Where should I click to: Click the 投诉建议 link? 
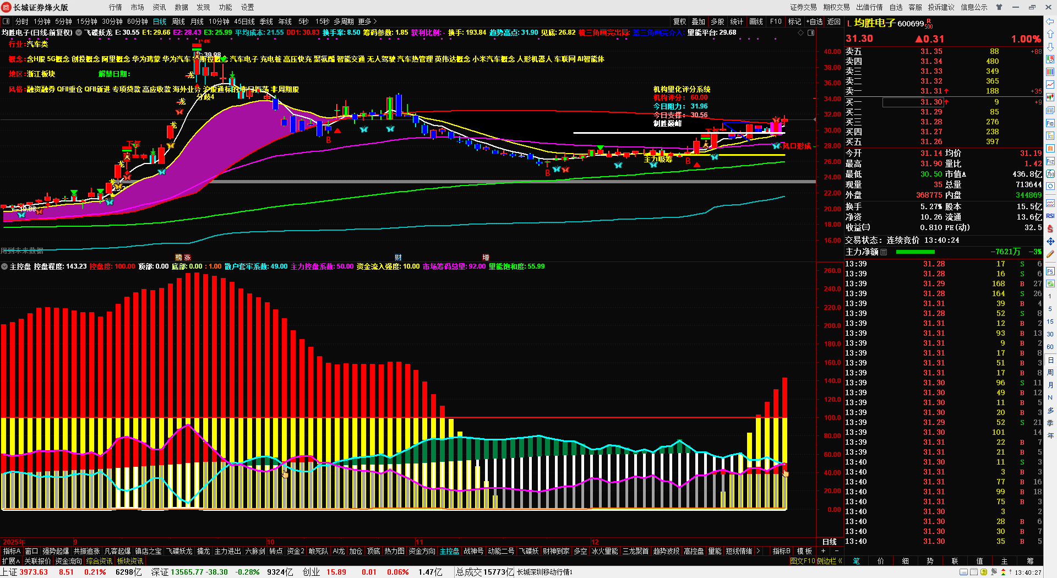941,7
